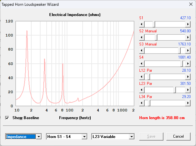
Task: Click the S3 slider thumb
Action: pyautogui.click(x=179, y=51)
